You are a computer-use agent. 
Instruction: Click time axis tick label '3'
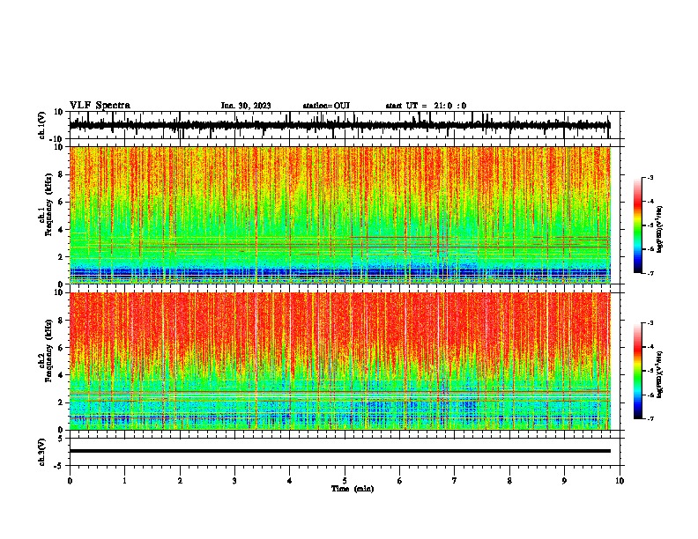tap(234, 481)
